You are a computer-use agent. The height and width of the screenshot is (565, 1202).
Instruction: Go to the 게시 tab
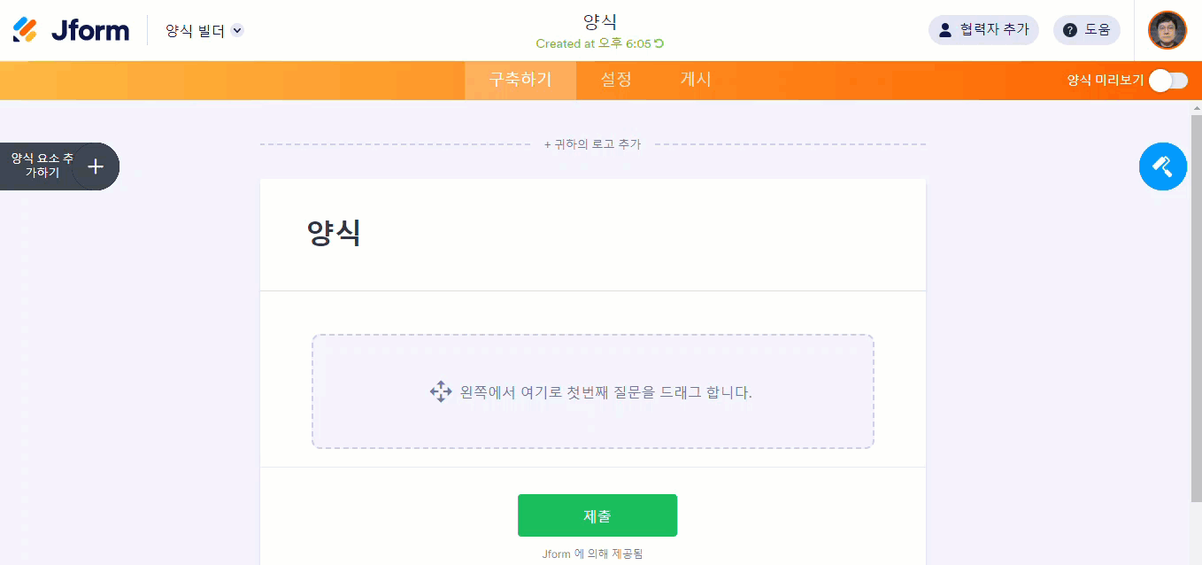coord(696,80)
